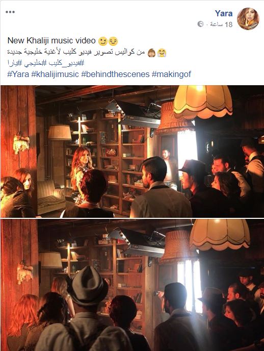
Task: View the bottom photo showing crowd from behind
Action: [x=132, y=285]
